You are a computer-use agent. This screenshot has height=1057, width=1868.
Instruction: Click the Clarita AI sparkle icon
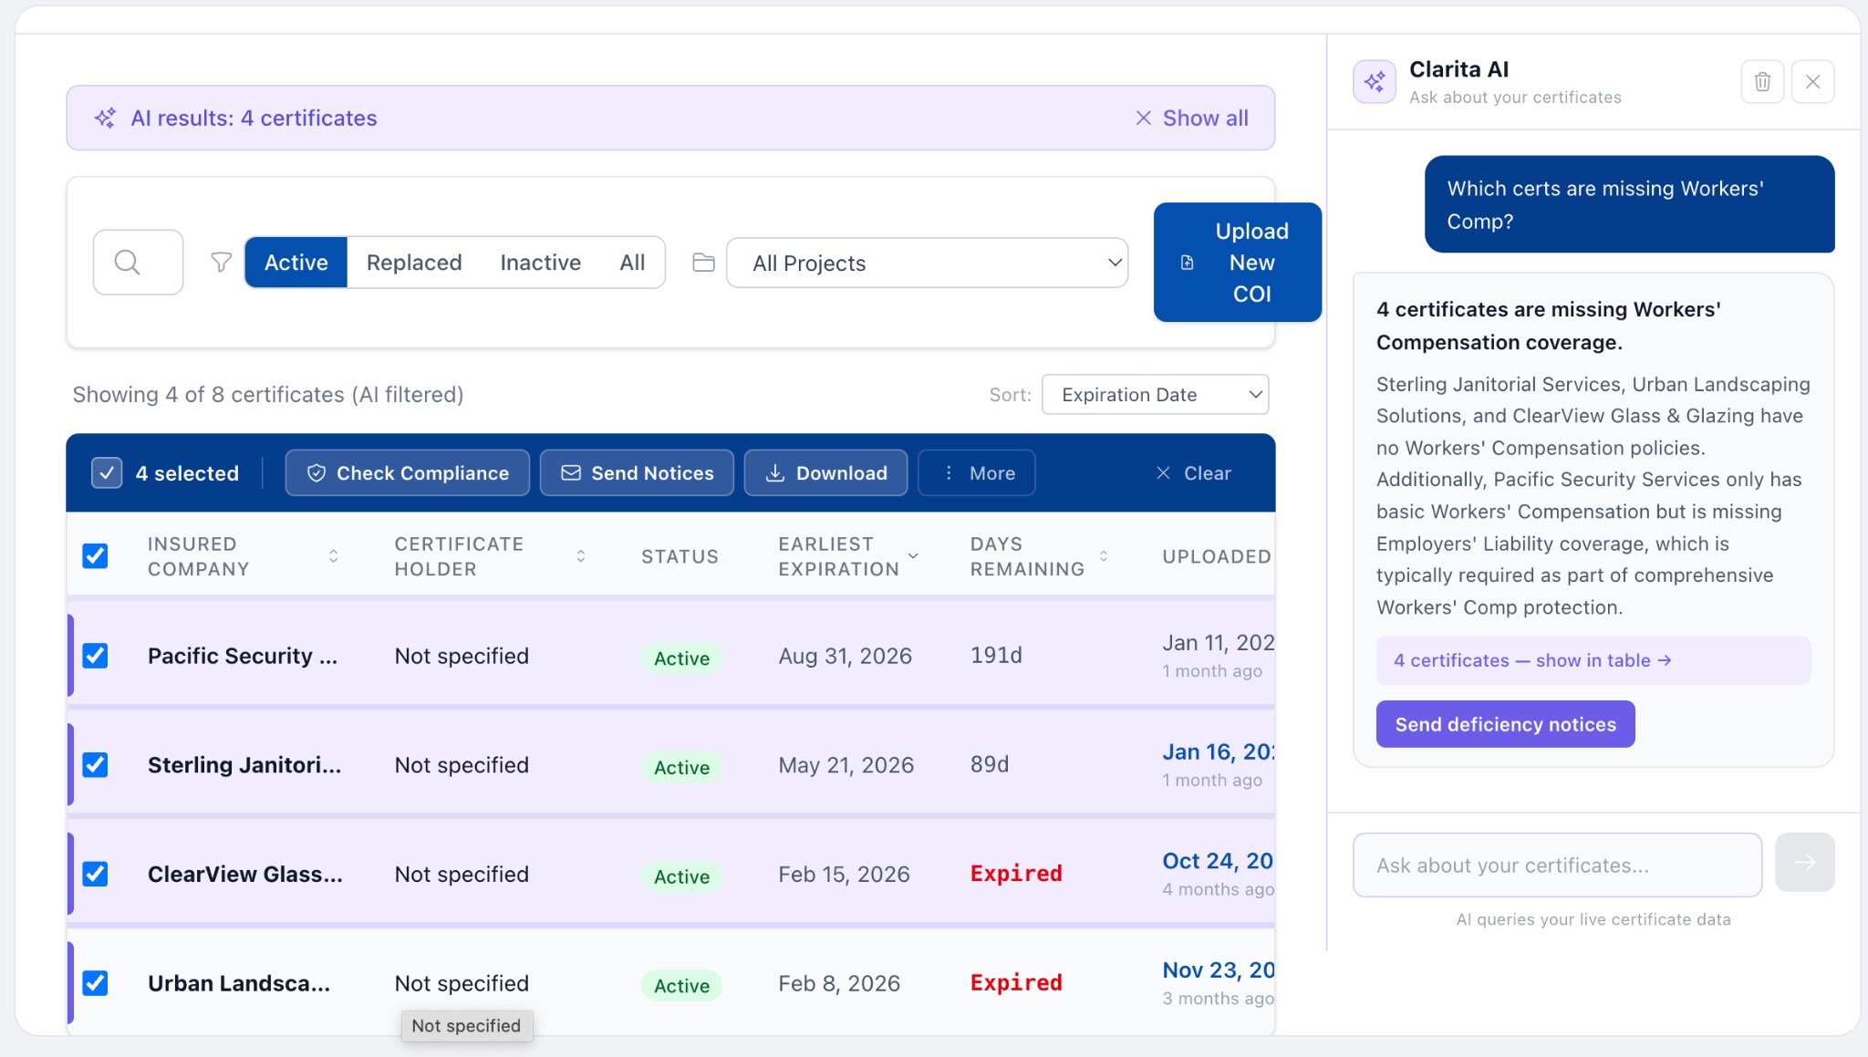pyautogui.click(x=1375, y=81)
